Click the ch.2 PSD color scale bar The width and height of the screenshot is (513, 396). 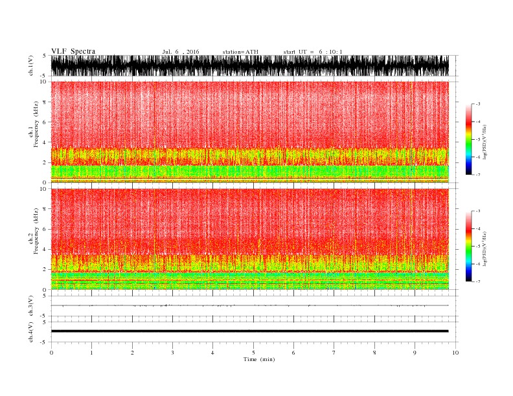(468, 246)
